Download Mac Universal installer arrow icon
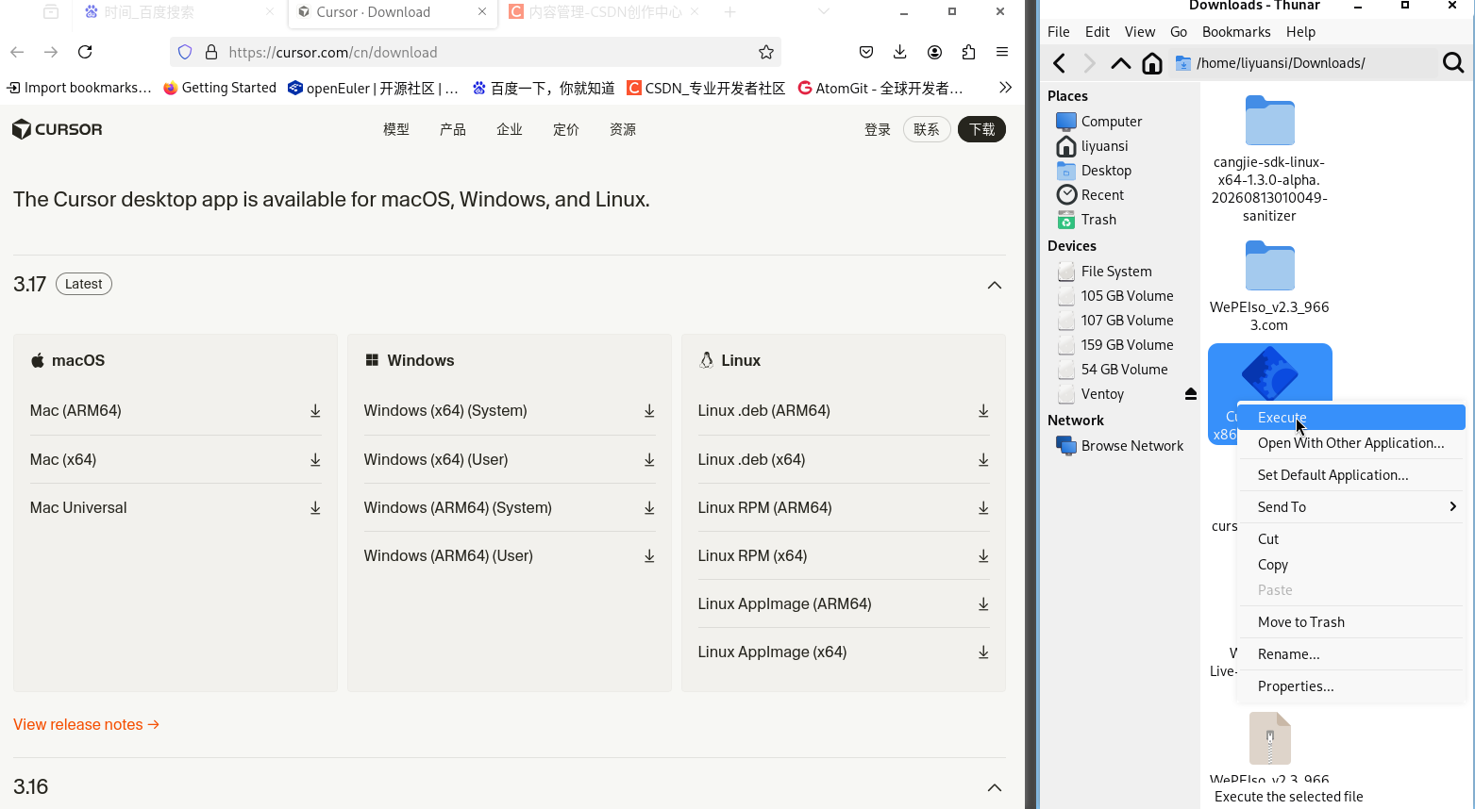This screenshot has width=1475, height=809. (x=315, y=508)
